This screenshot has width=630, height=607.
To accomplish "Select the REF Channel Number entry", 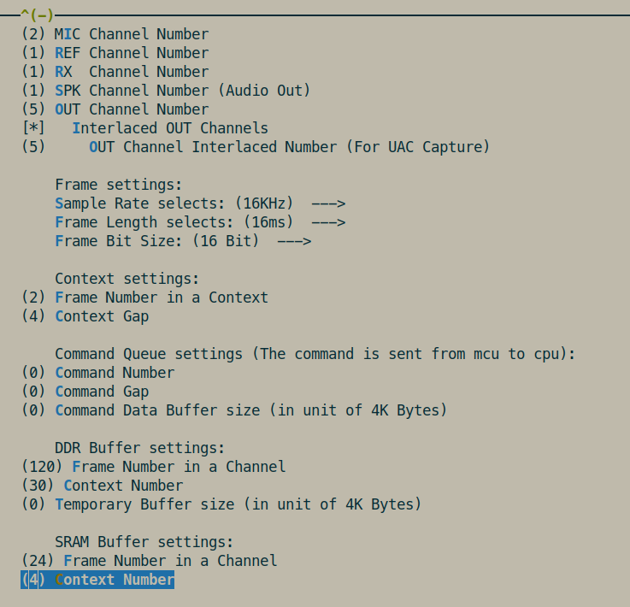I will click(x=115, y=53).
